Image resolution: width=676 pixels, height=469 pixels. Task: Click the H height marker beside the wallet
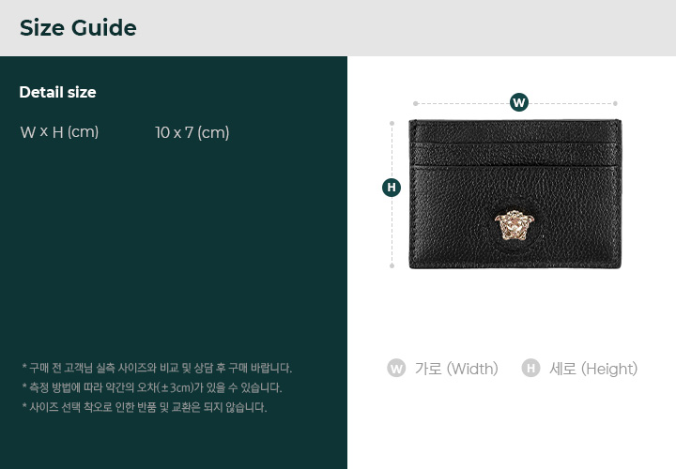[x=392, y=188]
